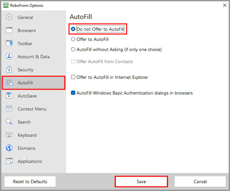Cancel the options dialog
230x191 pixels.
pyautogui.click(x=200, y=182)
